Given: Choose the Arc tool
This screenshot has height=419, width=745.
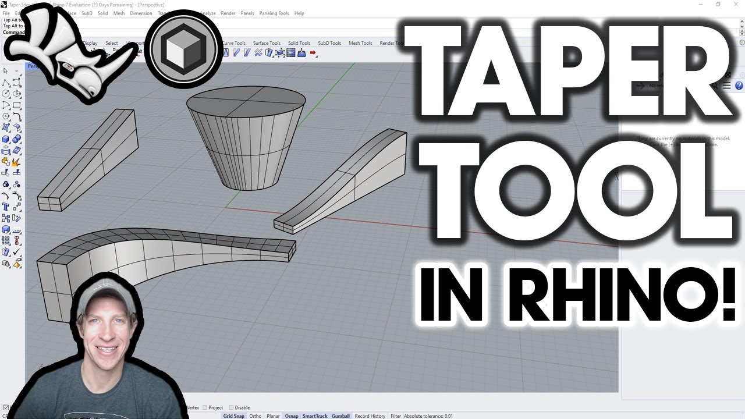Looking at the screenshot, I should tap(5, 105).
